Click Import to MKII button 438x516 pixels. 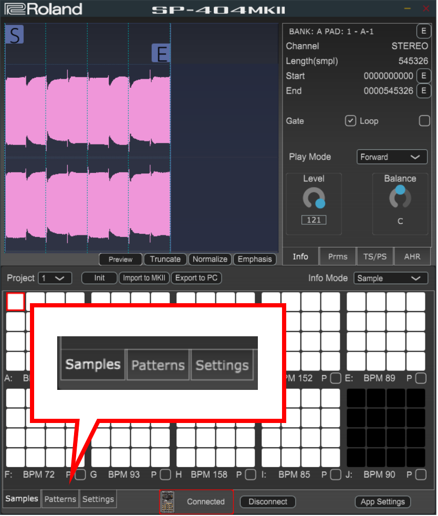click(144, 278)
